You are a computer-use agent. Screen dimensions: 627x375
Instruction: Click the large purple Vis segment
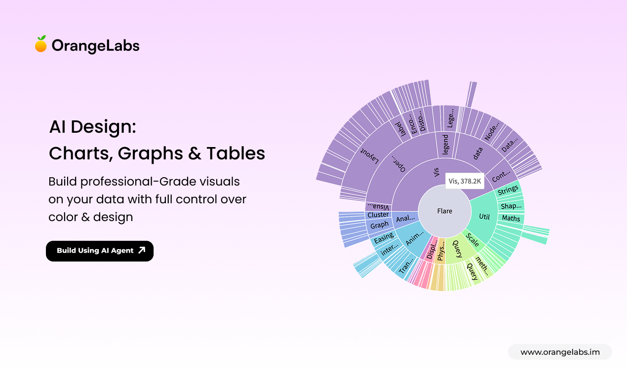(x=435, y=173)
